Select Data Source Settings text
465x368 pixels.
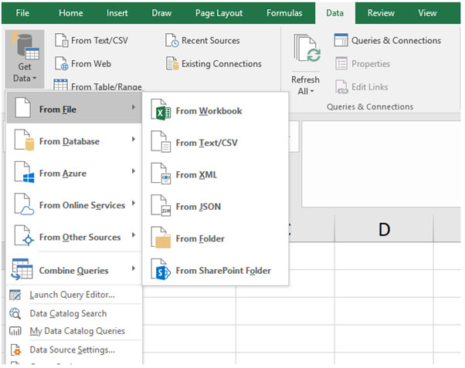73,350
